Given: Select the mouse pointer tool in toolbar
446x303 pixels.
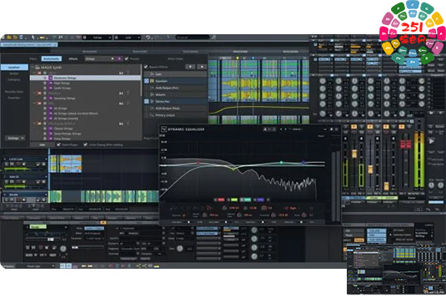Looking at the screenshot, I should coord(33,38).
